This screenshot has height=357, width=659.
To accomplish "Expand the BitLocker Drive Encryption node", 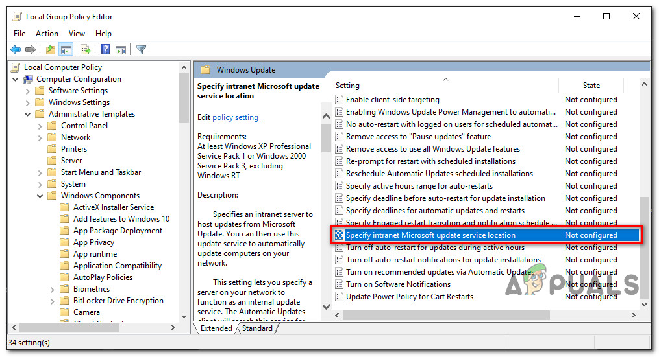I will click(52, 301).
